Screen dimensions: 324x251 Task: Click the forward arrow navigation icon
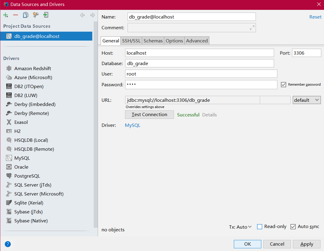pos(92,15)
